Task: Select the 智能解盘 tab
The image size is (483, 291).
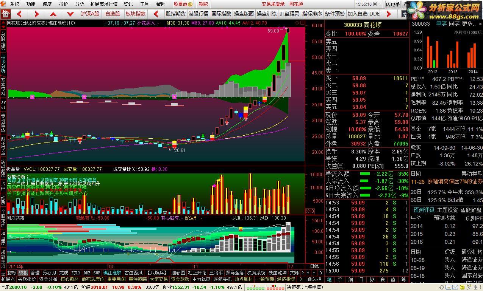Action: point(471,210)
